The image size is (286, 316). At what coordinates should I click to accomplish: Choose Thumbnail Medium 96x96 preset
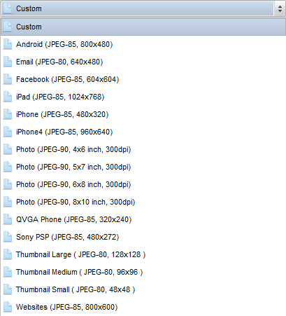point(143,272)
